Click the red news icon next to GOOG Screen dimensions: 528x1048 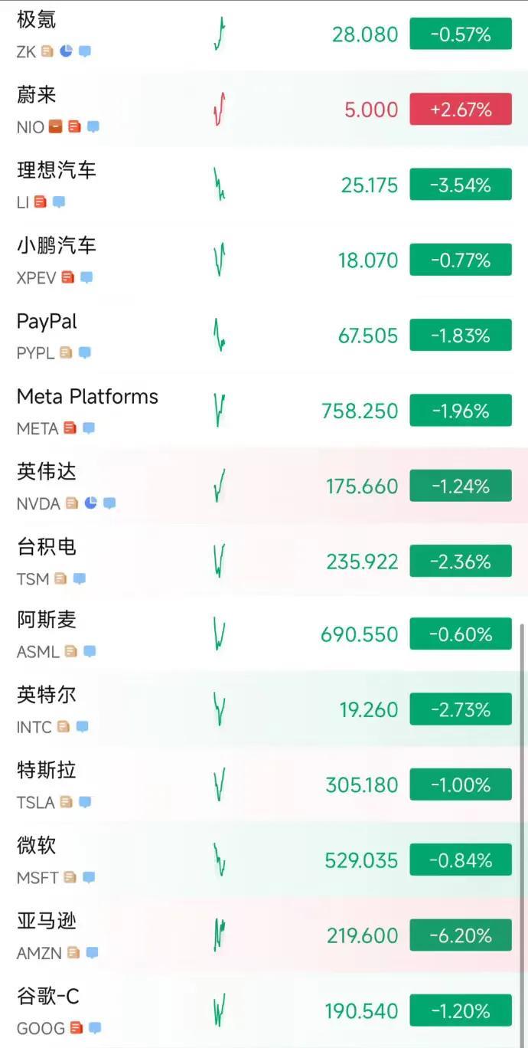click(x=77, y=1027)
